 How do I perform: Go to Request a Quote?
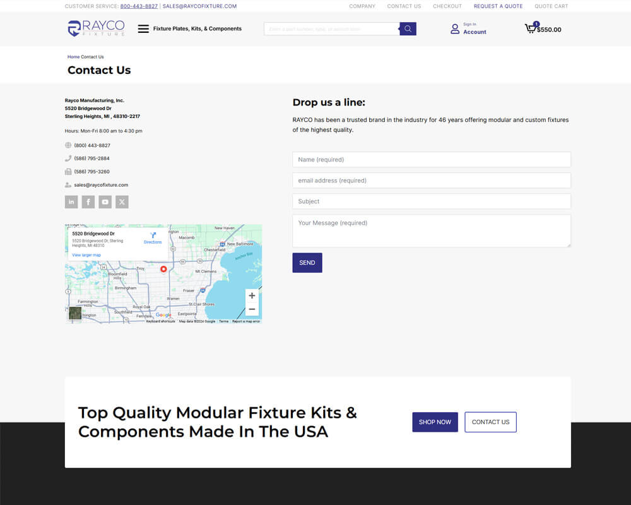pyautogui.click(x=498, y=6)
